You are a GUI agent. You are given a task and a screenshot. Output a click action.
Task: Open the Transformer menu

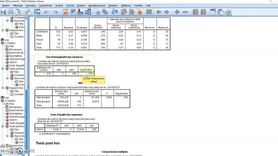click(x=46, y=6)
